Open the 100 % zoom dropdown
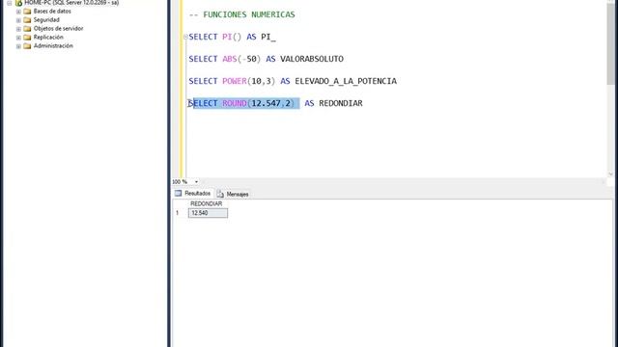The image size is (618, 347). click(196, 182)
